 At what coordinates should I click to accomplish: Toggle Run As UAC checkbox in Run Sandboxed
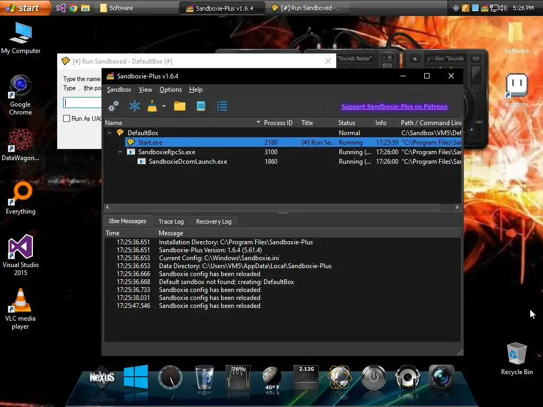pyautogui.click(x=66, y=118)
